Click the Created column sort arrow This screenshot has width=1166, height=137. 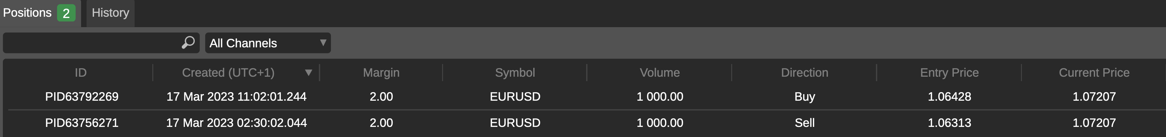(309, 73)
